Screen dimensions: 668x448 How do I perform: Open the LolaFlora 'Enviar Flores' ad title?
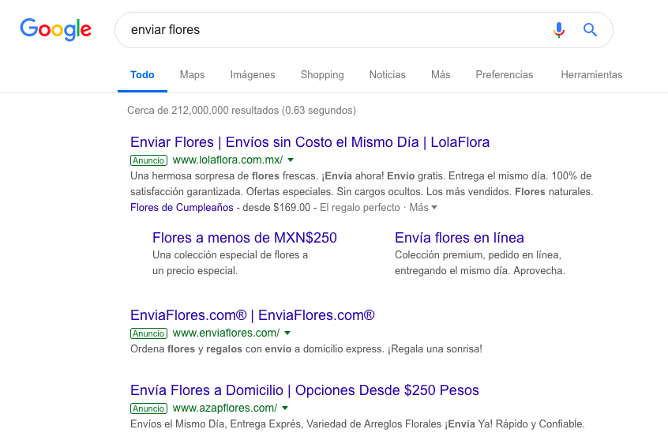(310, 142)
